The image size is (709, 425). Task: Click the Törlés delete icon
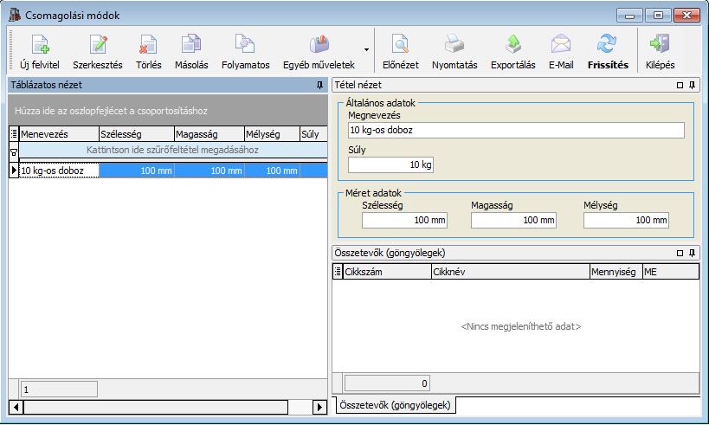(148, 45)
